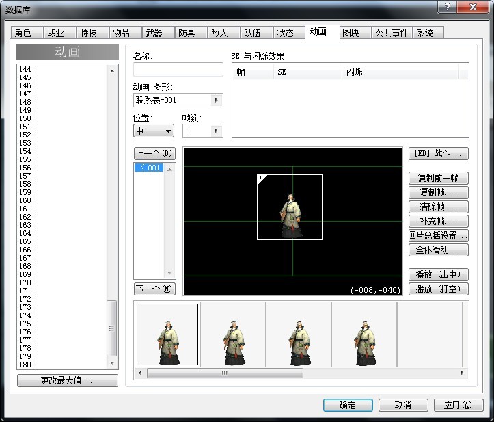The image size is (494, 422).
Task: Open the 职业 tab
Action: (x=59, y=33)
